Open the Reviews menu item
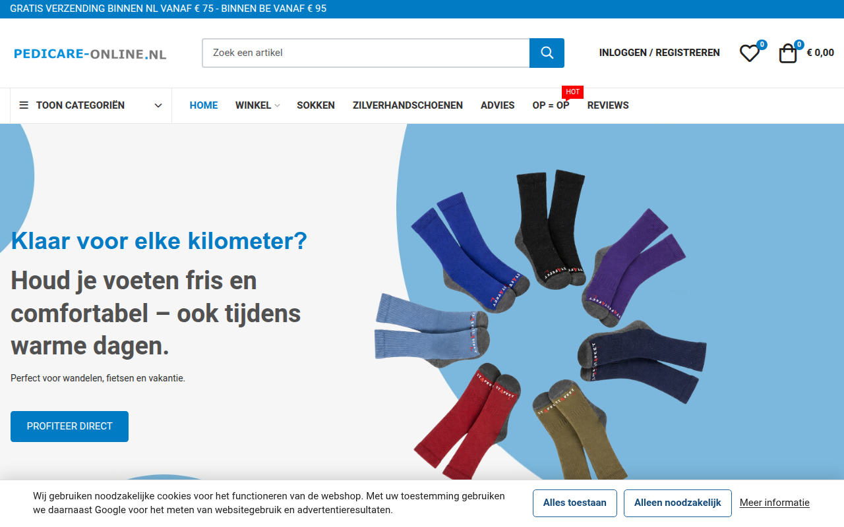Image resolution: width=844 pixels, height=527 pixels. [x=608, y=105]
